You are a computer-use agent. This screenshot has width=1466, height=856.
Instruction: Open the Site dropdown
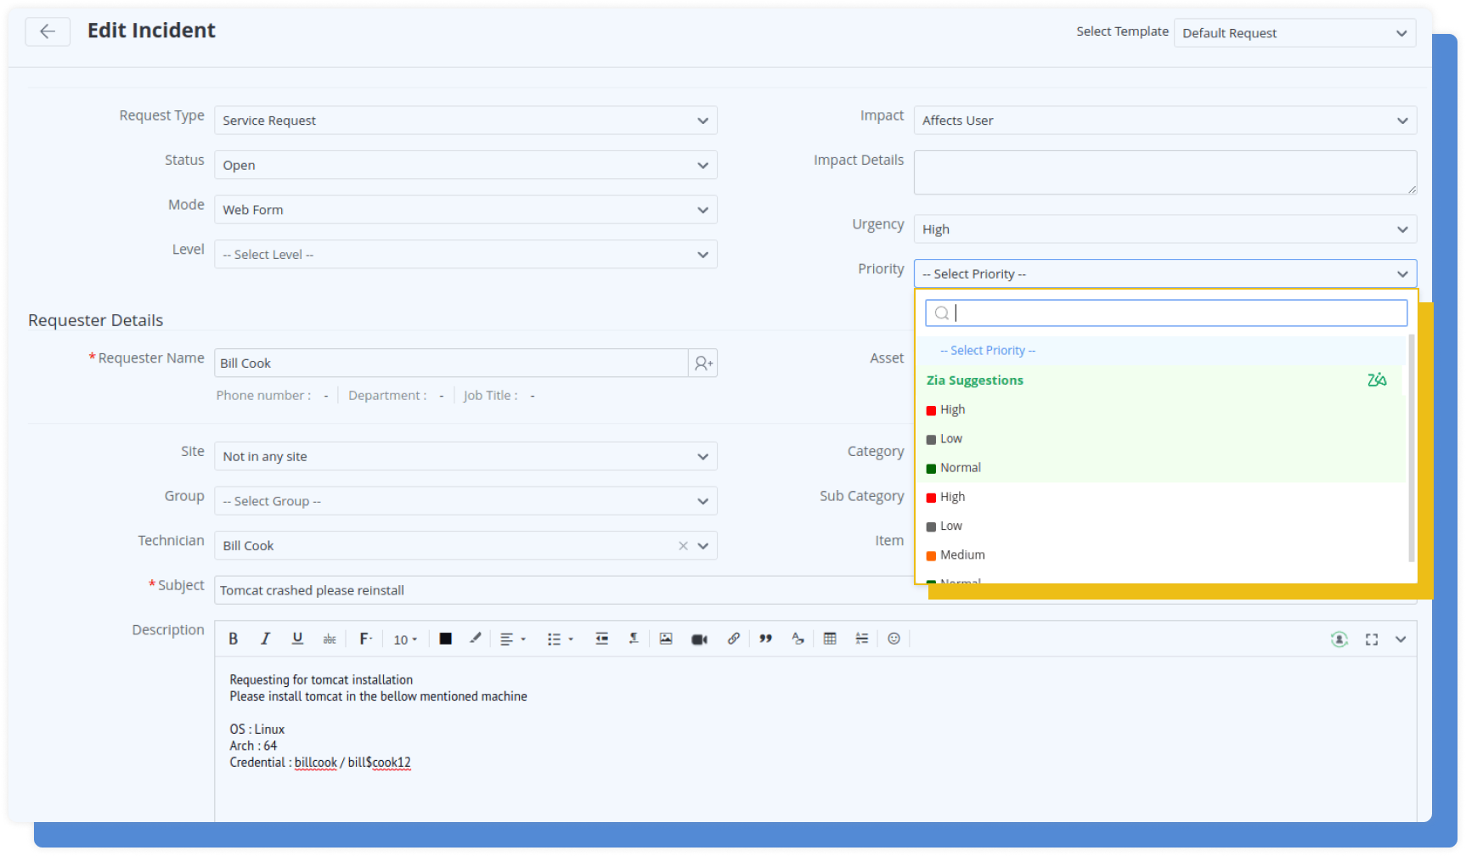pos(465,457)
